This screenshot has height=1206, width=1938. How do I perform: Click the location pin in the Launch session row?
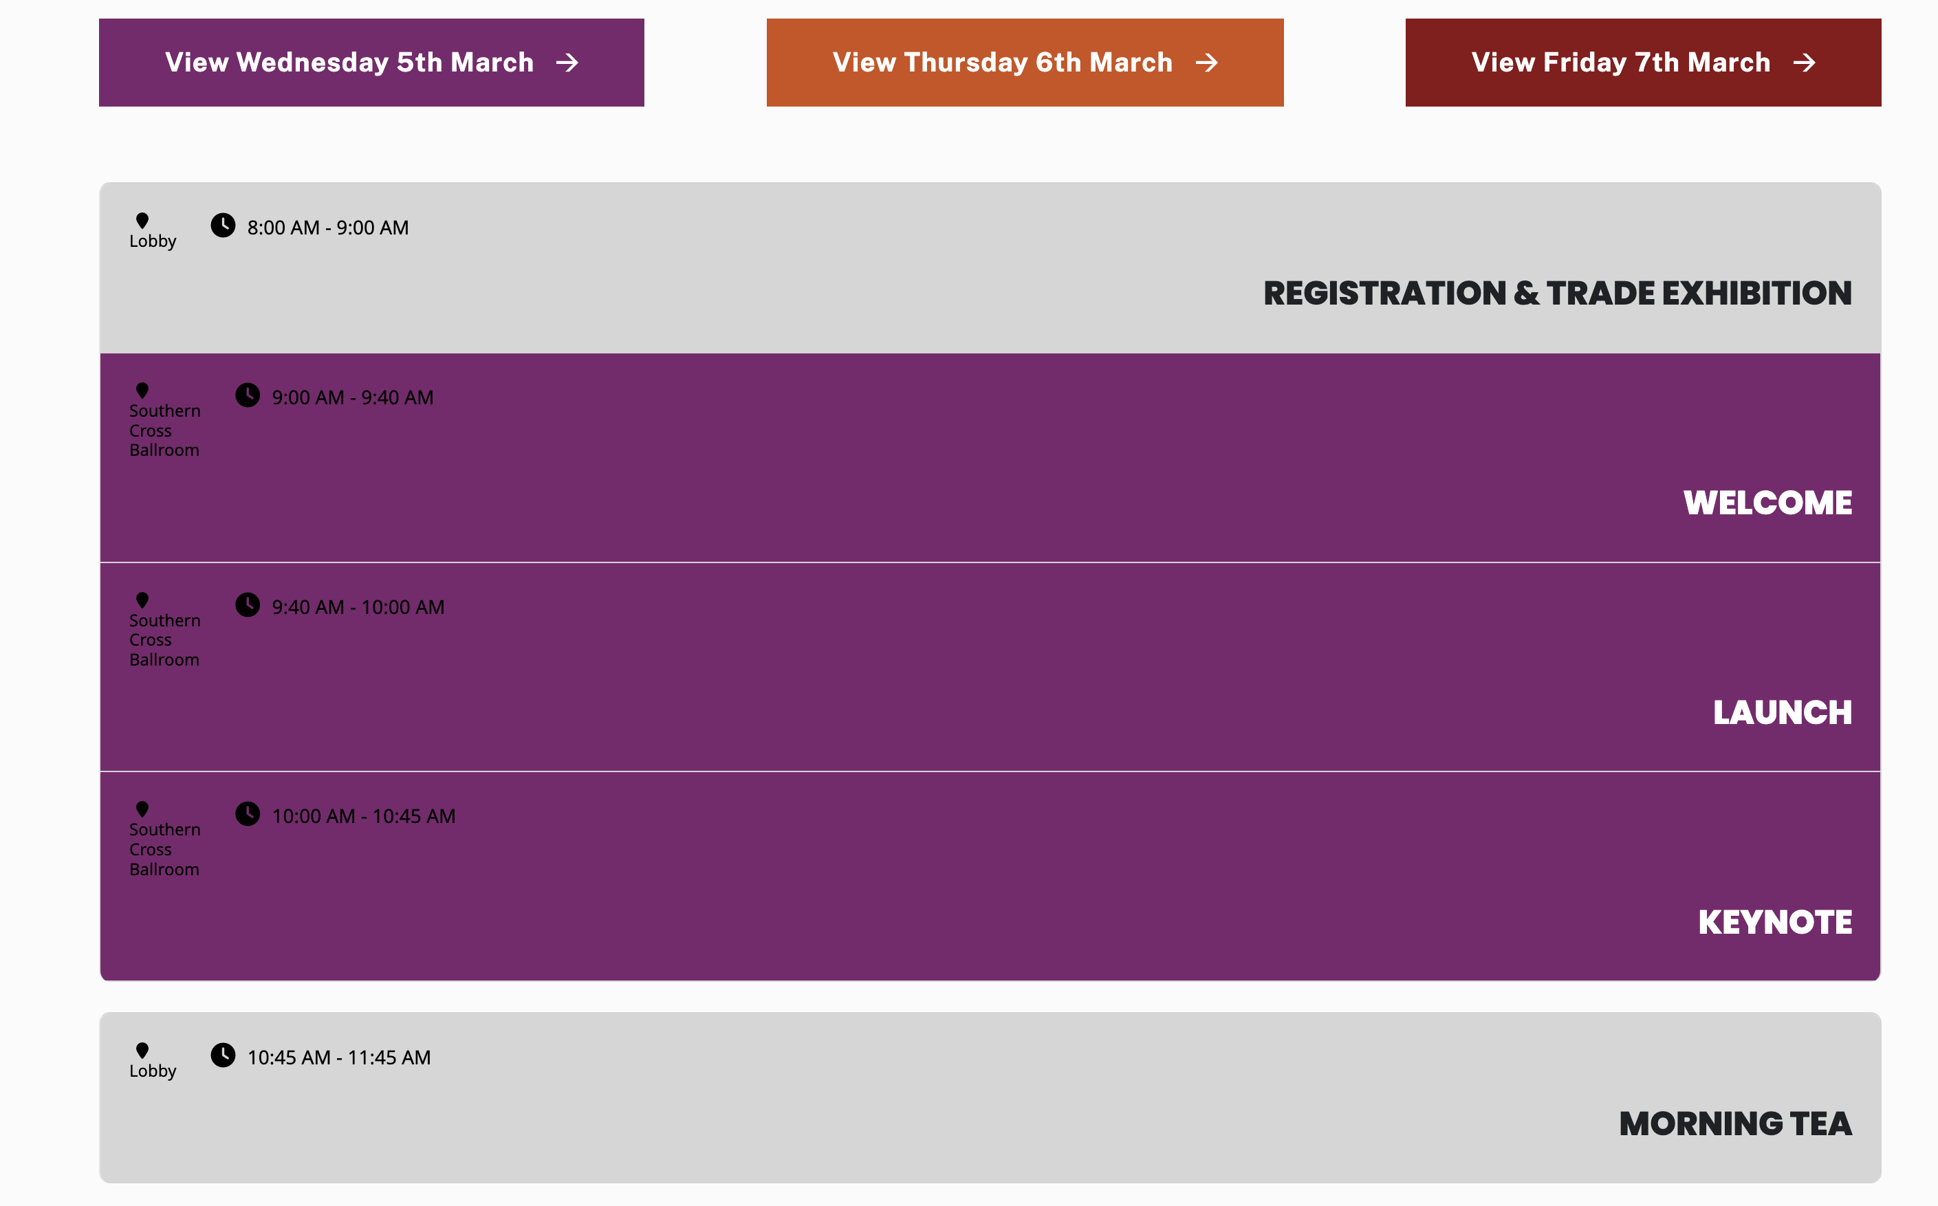click(142, 600)
